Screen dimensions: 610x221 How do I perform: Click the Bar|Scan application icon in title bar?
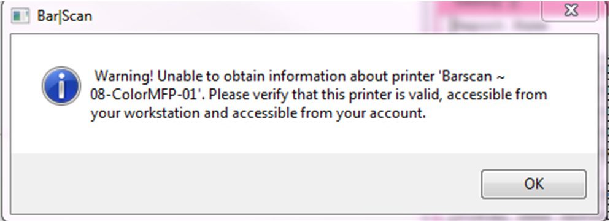tap(20, 16)
